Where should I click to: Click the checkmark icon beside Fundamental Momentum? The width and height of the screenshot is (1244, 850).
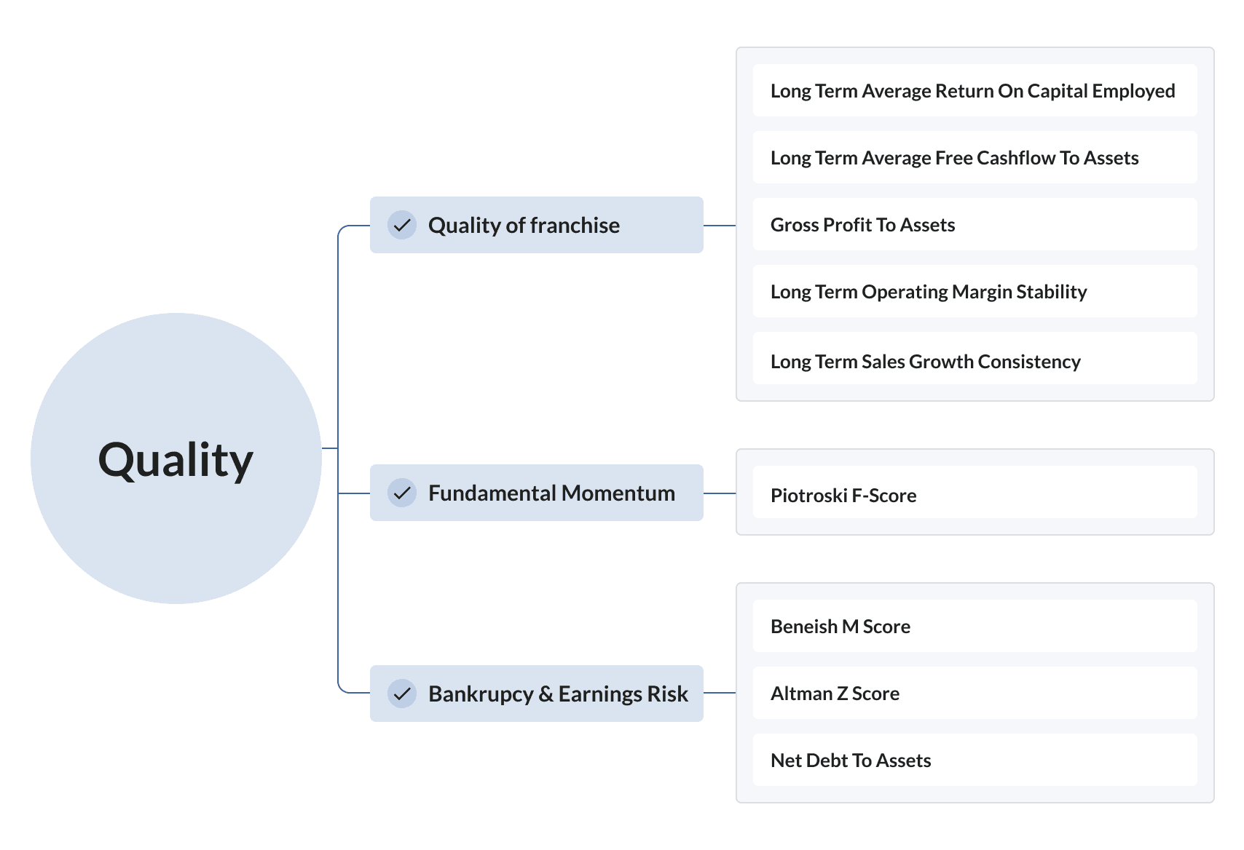(402, 493)
